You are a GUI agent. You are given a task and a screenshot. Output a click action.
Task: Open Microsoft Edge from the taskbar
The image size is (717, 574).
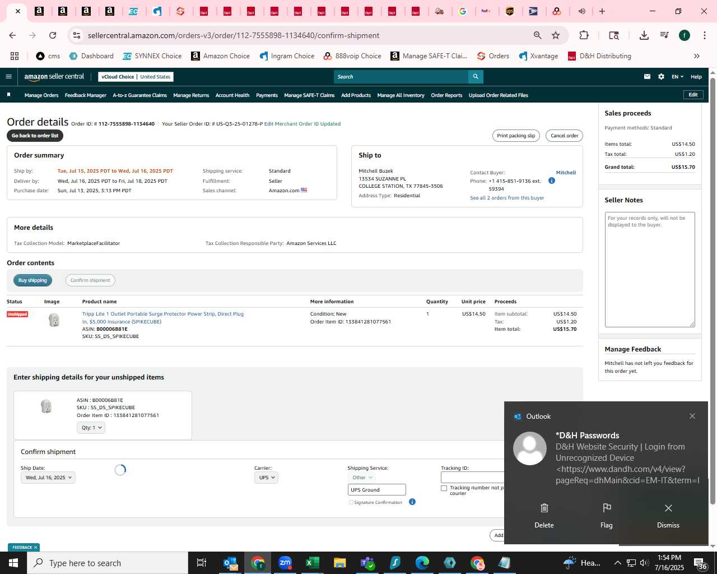(x=422, y=563)
